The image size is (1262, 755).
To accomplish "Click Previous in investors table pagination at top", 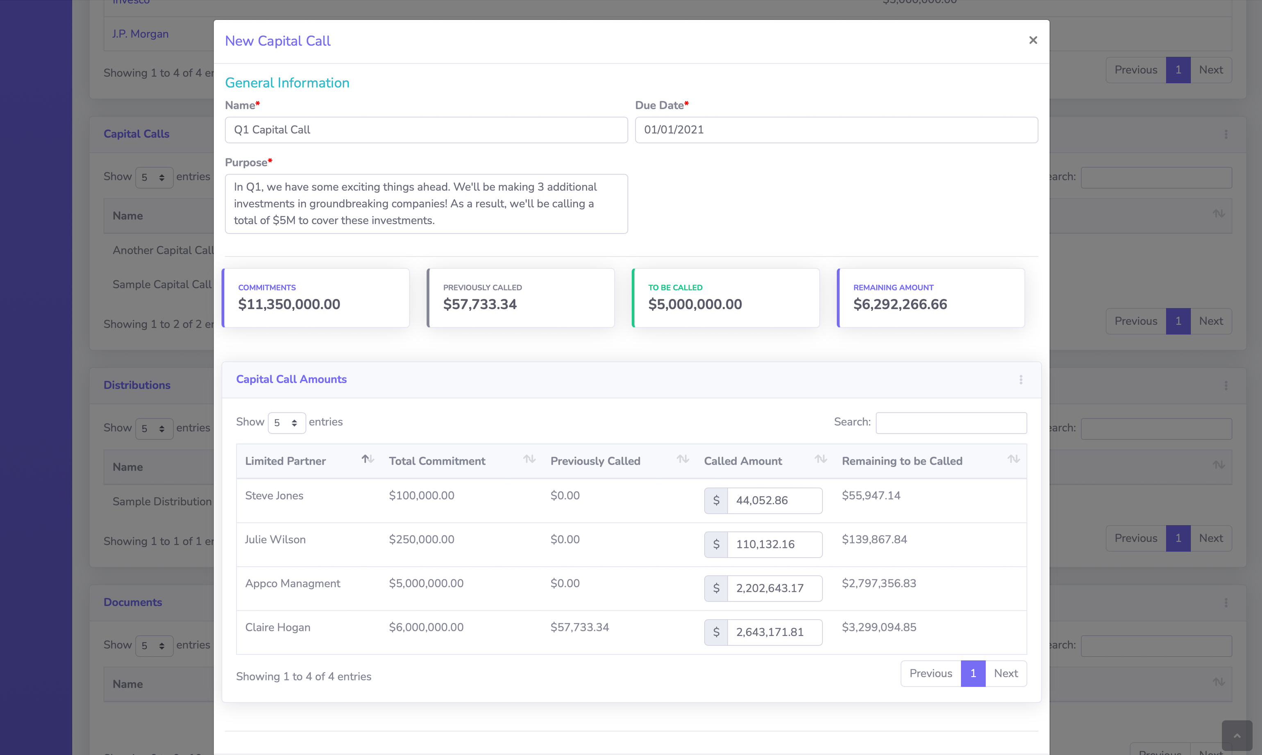I will (1136, 70).
